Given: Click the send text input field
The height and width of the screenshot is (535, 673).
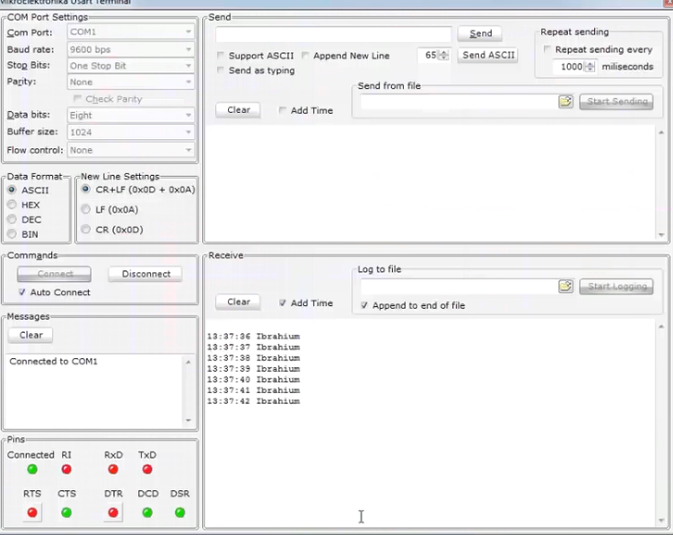Looking at the screenshot, I should pos(333,34).
